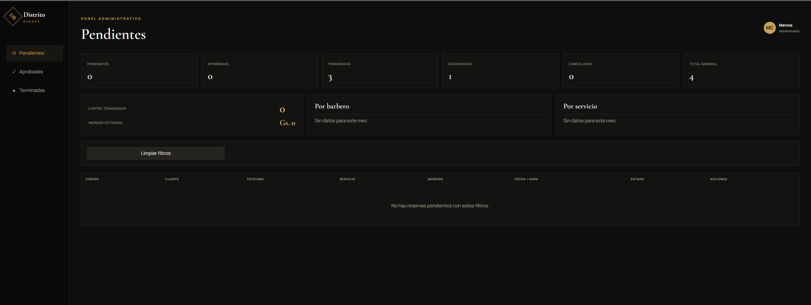
Task: Select the Pendientes stat card
Action: click(x=139, y=71)
